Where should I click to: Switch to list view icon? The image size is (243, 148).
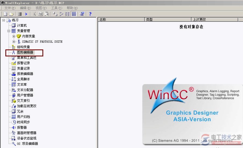tap(67, 14)
